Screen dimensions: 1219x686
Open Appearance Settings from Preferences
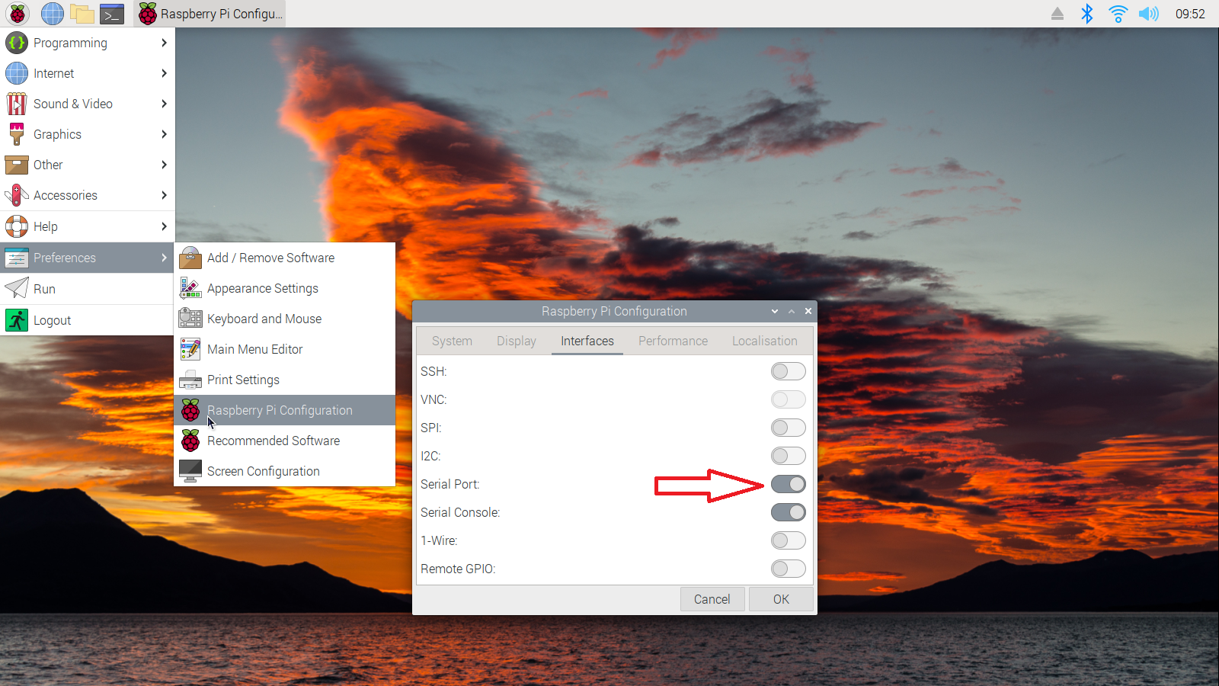tap(285, 288)
